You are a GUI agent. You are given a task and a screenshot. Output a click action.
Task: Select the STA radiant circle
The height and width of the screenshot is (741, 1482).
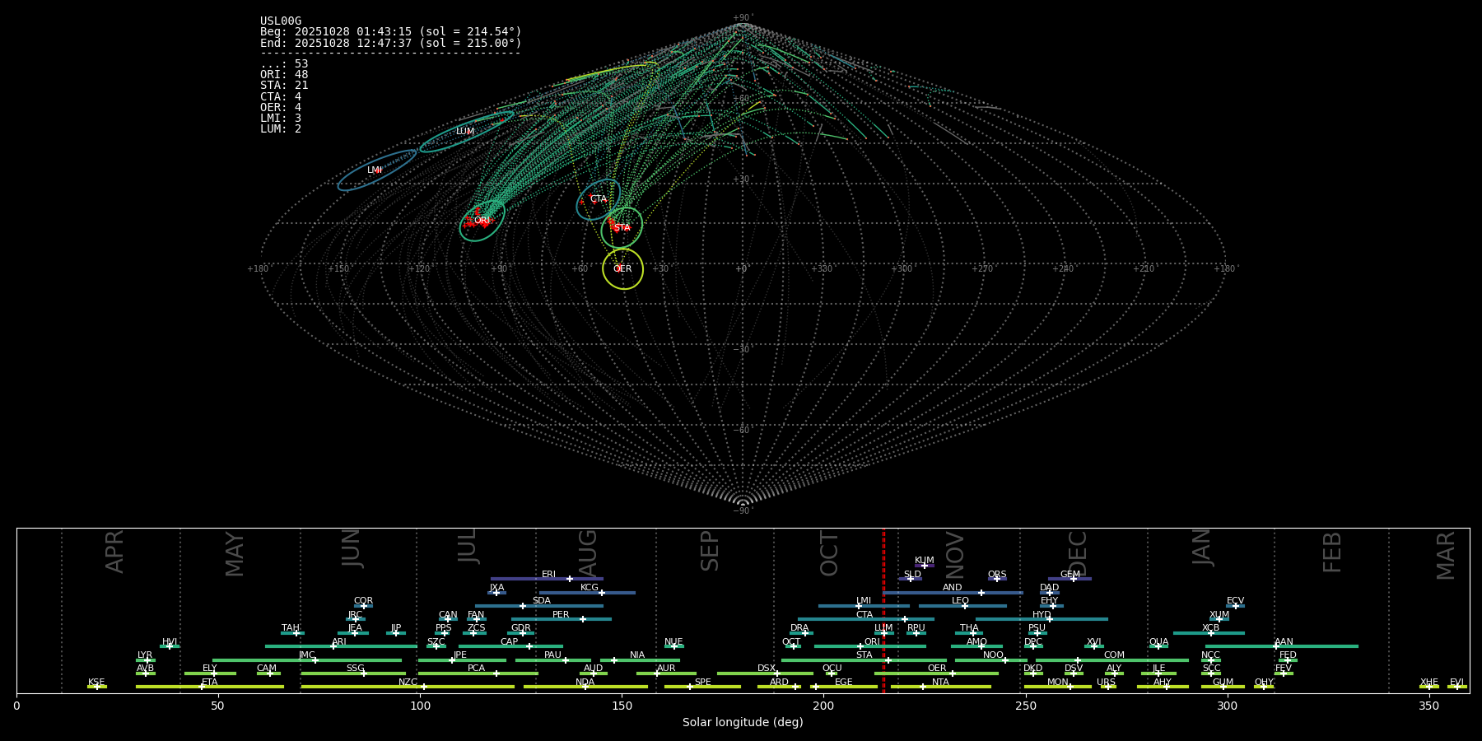pyautogui.click(x=622, y=228)
